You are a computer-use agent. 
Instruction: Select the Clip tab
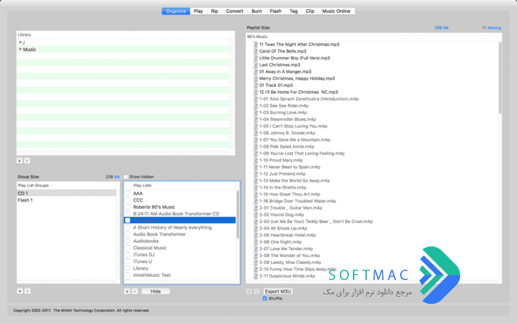point(310,11)
